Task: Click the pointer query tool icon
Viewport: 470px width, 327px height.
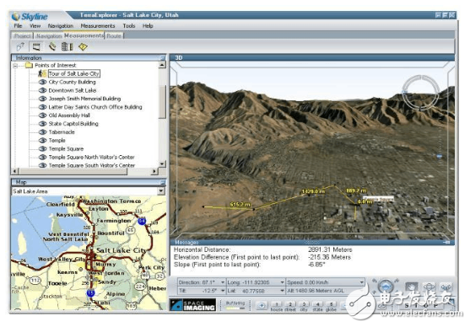Action: [x=21, y=46]
